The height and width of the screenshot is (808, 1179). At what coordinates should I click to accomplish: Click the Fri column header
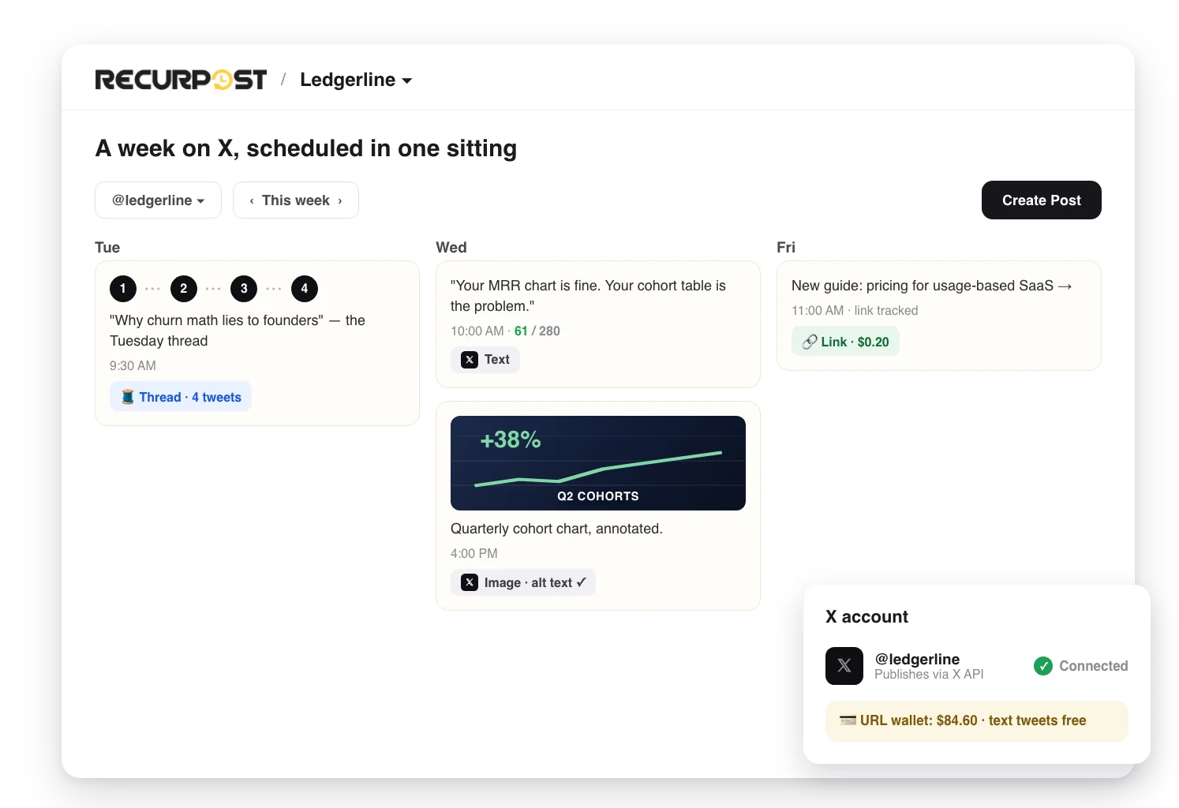click(786, 247)
